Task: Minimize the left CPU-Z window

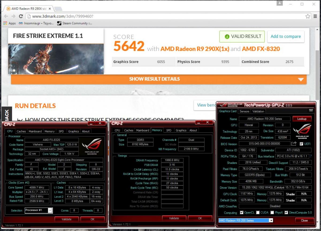Action: click(x=91, y=123)
